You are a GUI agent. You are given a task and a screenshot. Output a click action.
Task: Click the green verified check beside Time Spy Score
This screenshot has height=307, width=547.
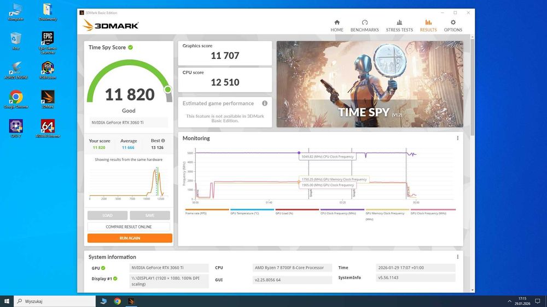(131, 47)
